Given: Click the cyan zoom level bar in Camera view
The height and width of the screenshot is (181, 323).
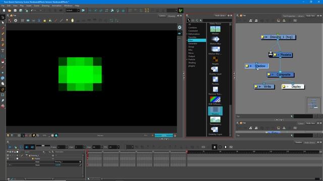Looking at the screenshot, I should point(164,135).
